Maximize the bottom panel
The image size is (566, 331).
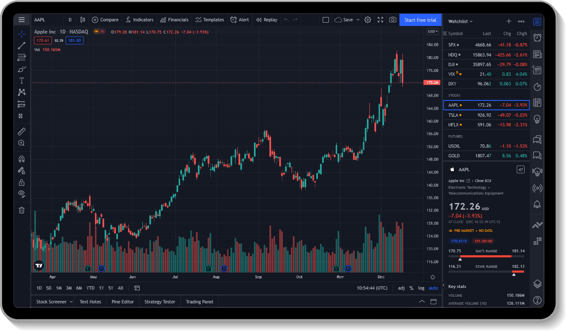(434, 302)
